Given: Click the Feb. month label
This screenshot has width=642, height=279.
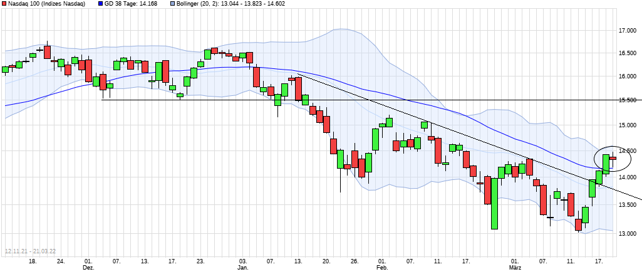Looking at the screenshot, I should click(382, 267).
